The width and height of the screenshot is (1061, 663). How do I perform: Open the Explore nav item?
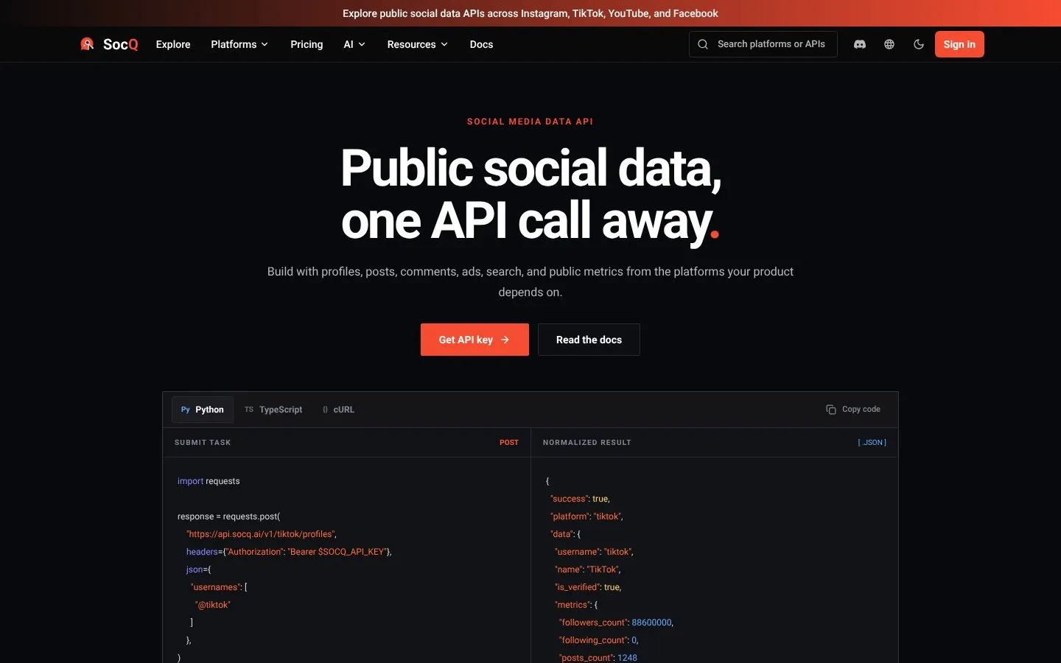173,44
